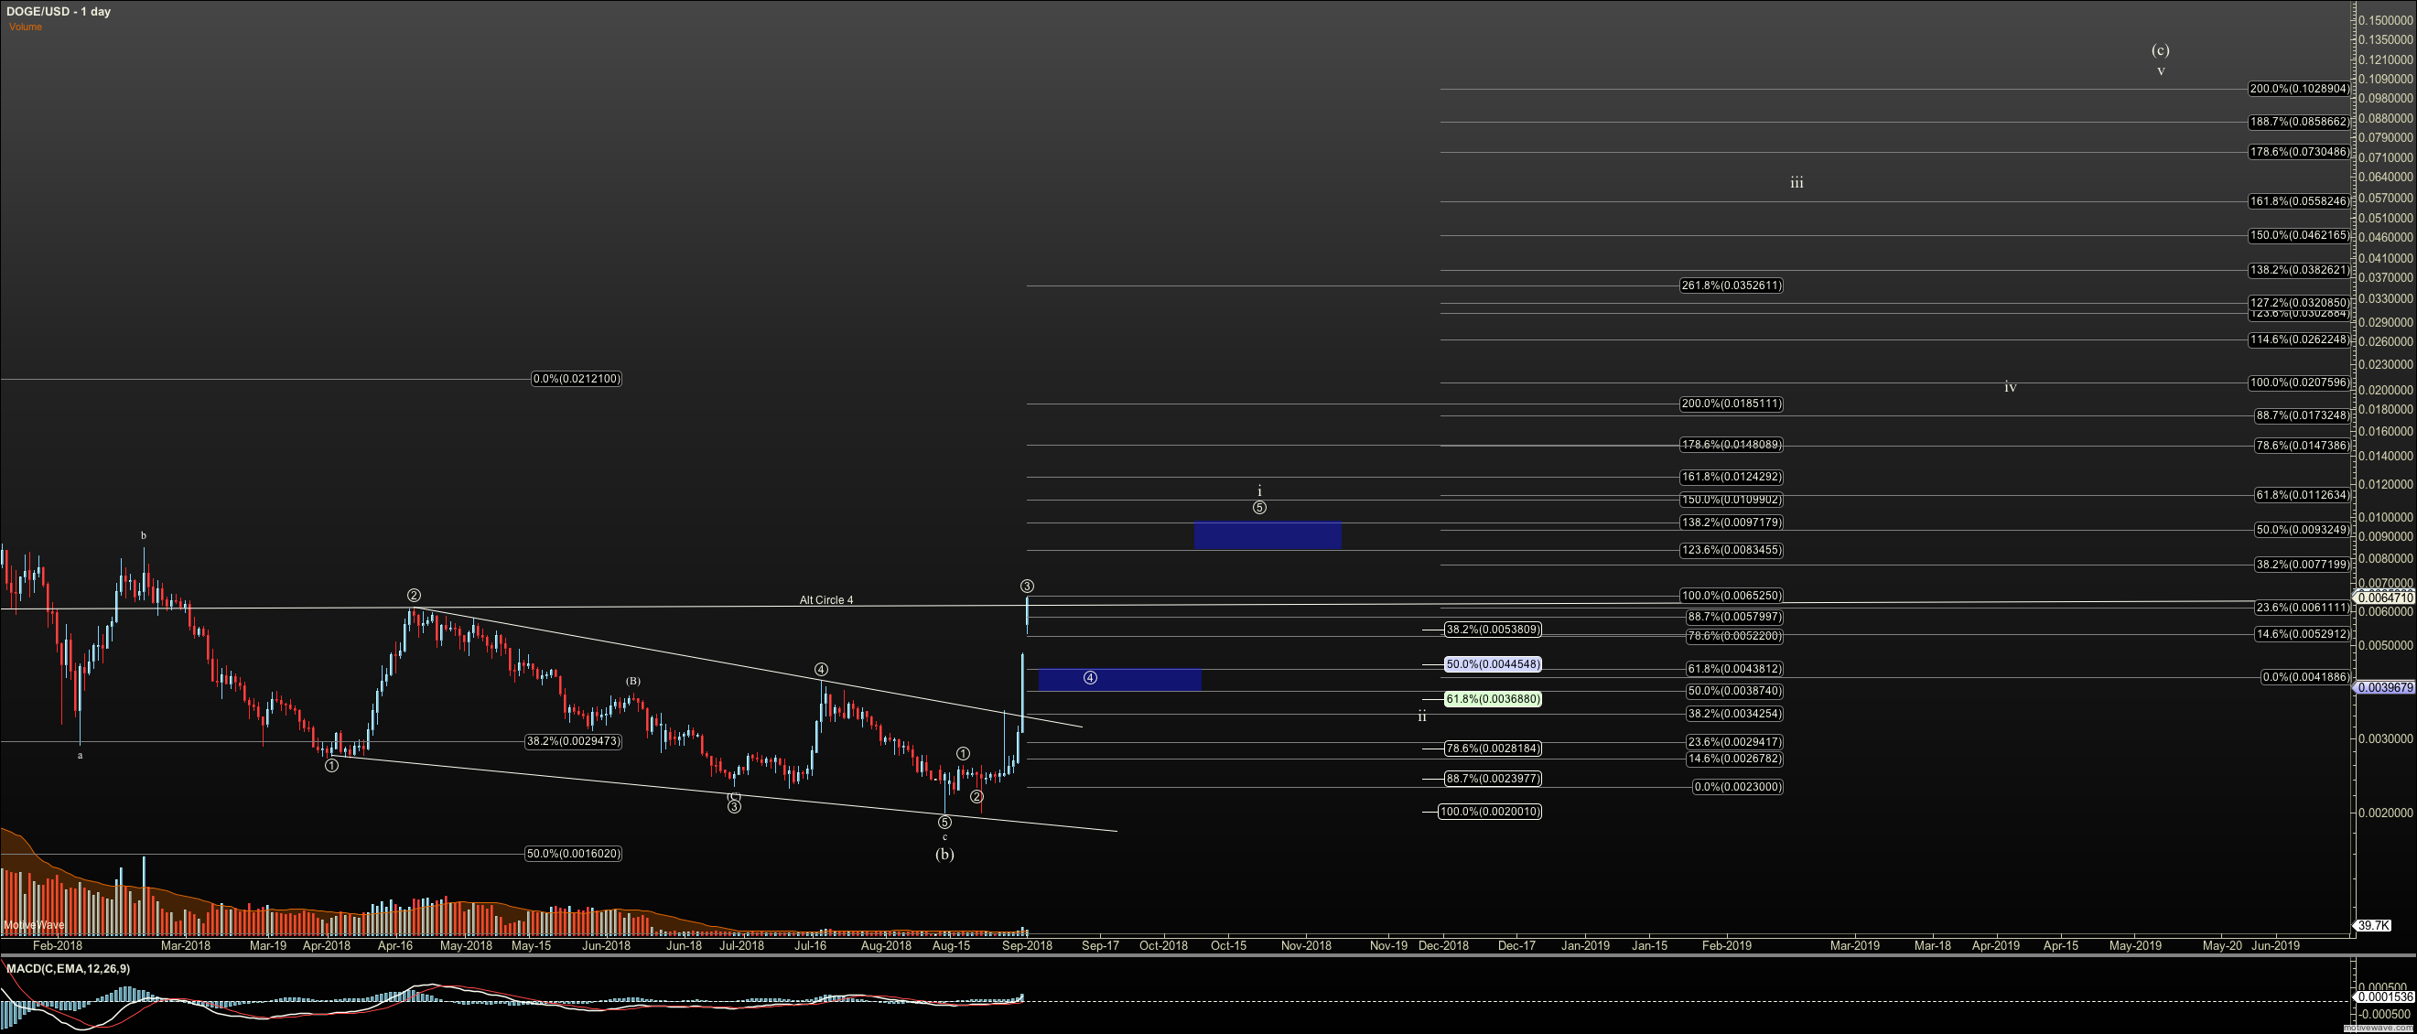The height and width of the screenshot is (1034, 2417).
Task: Click the circled 1 label at the April 2018 low
Action: click(x=331, y=766)
